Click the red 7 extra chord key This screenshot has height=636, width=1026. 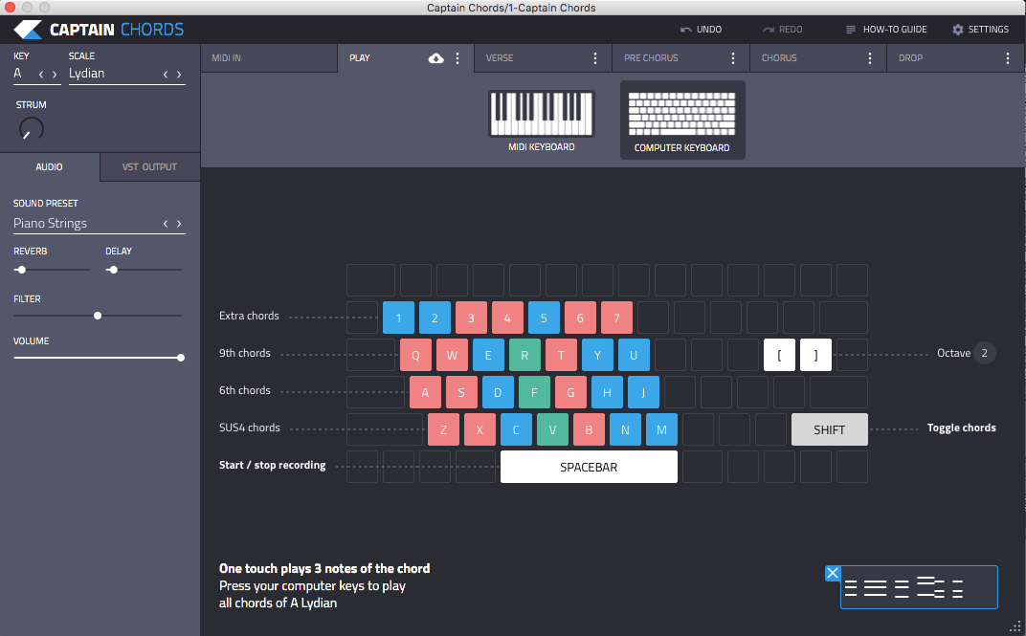tap(616, 318)
